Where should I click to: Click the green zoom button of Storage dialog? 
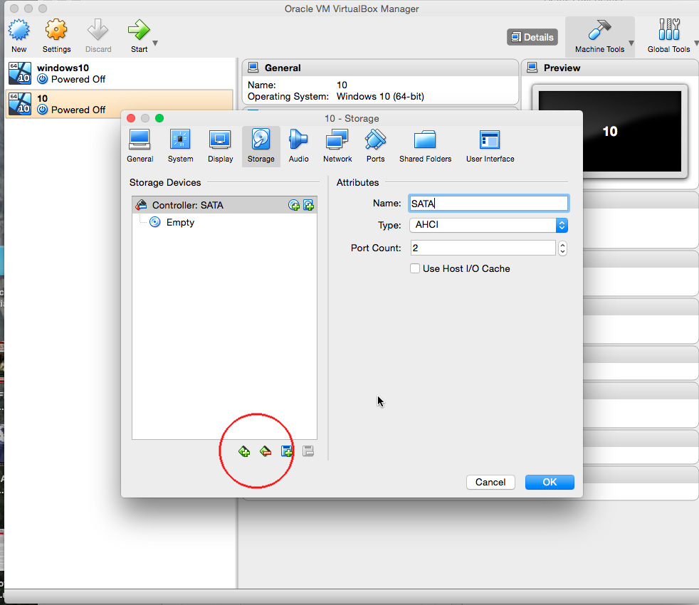point(159,118)
